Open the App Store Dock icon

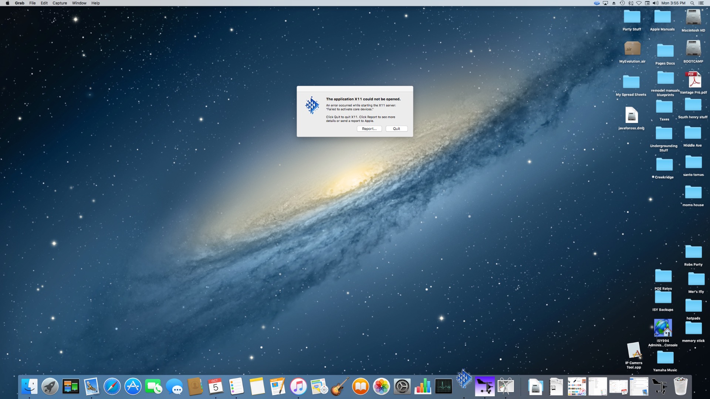133,387
